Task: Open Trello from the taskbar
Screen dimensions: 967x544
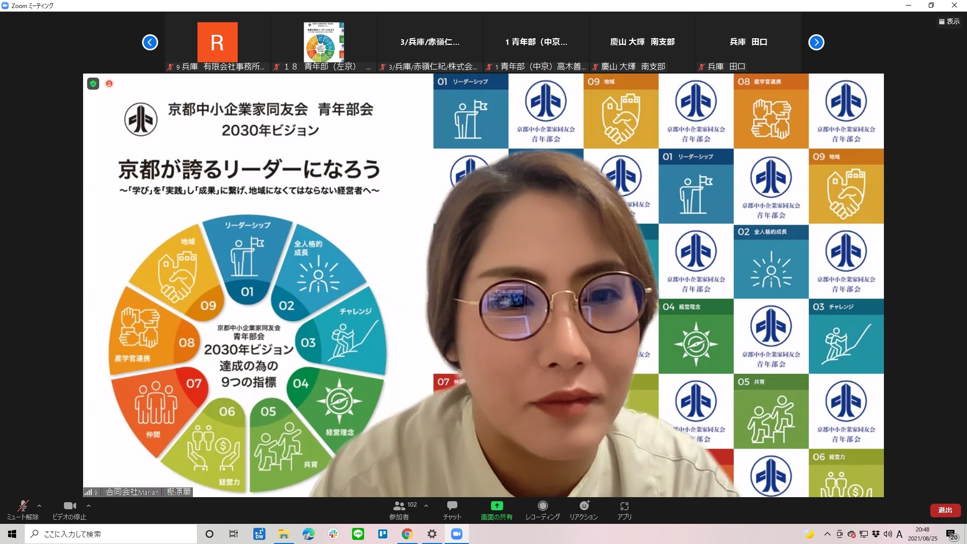Action: pyautogui.click(x=382, y=534)
